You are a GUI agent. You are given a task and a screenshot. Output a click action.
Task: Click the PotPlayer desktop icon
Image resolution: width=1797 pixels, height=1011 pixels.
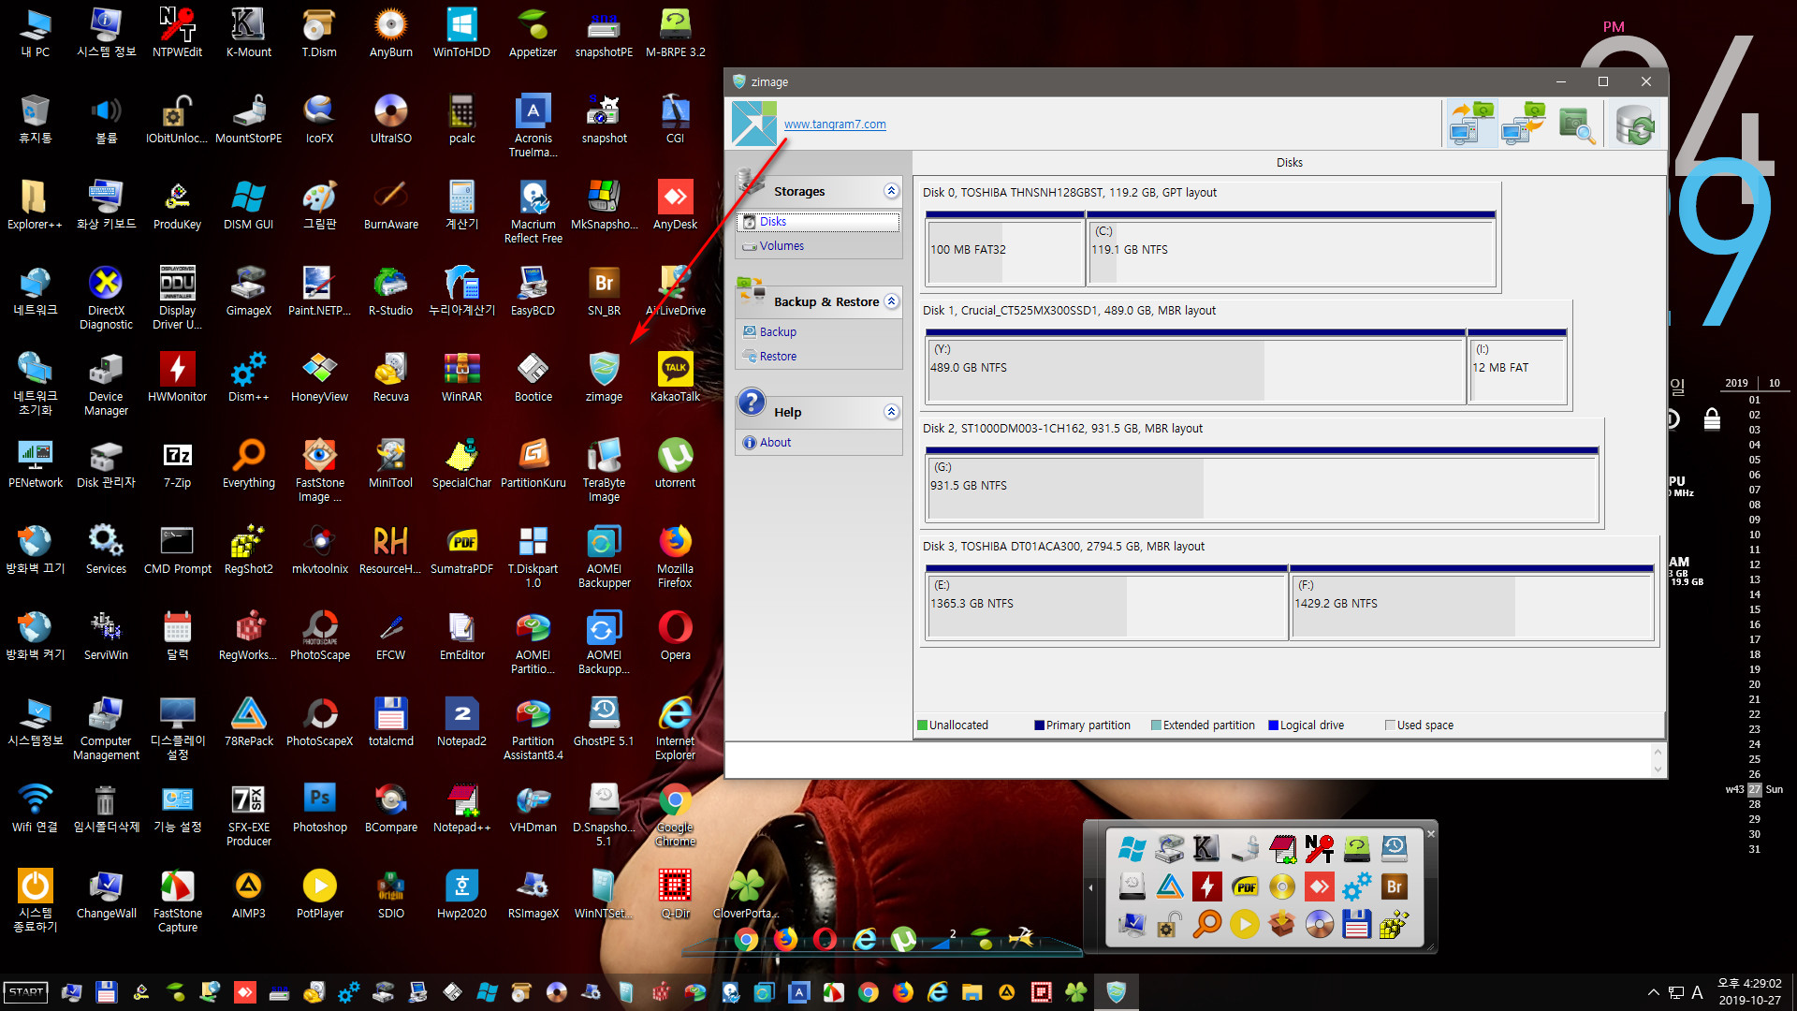[319, 893]
